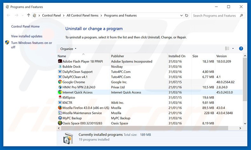Expand the chevron after Control Panel breadcrumb
Screen dimensions: 251x150
pyautogui.click(x=64, y=16)
